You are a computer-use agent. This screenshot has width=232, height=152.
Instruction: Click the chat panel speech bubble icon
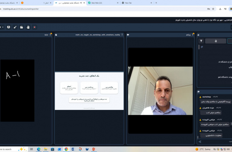point(199,92)
